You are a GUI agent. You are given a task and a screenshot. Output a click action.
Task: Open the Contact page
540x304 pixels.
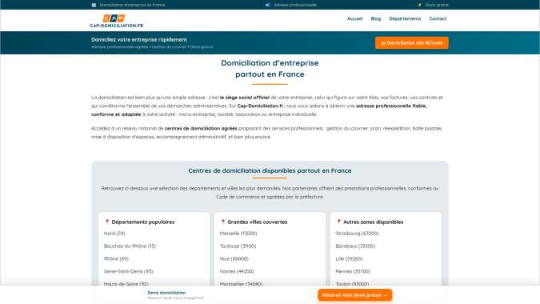click(x=438, y=18)
